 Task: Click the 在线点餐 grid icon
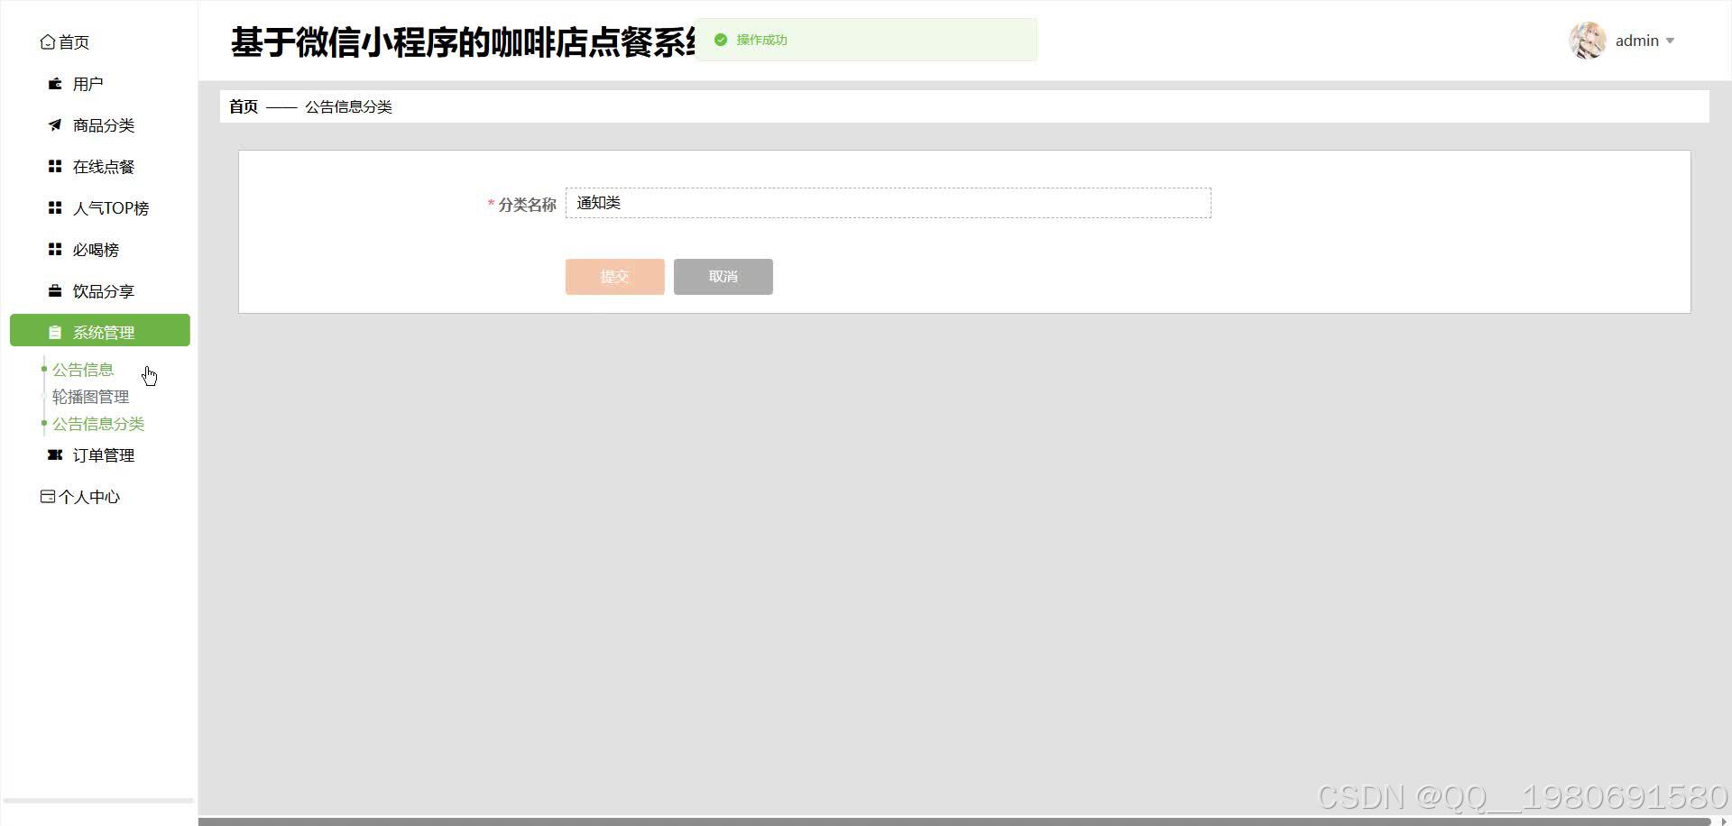[x=53, y=166]
